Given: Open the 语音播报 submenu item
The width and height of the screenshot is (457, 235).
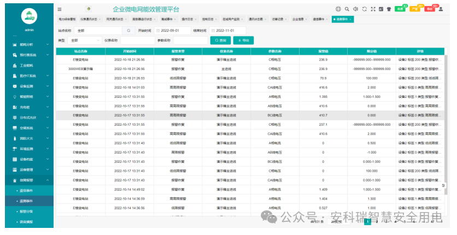Looking at the screenshot, I should tap(29, 222).
